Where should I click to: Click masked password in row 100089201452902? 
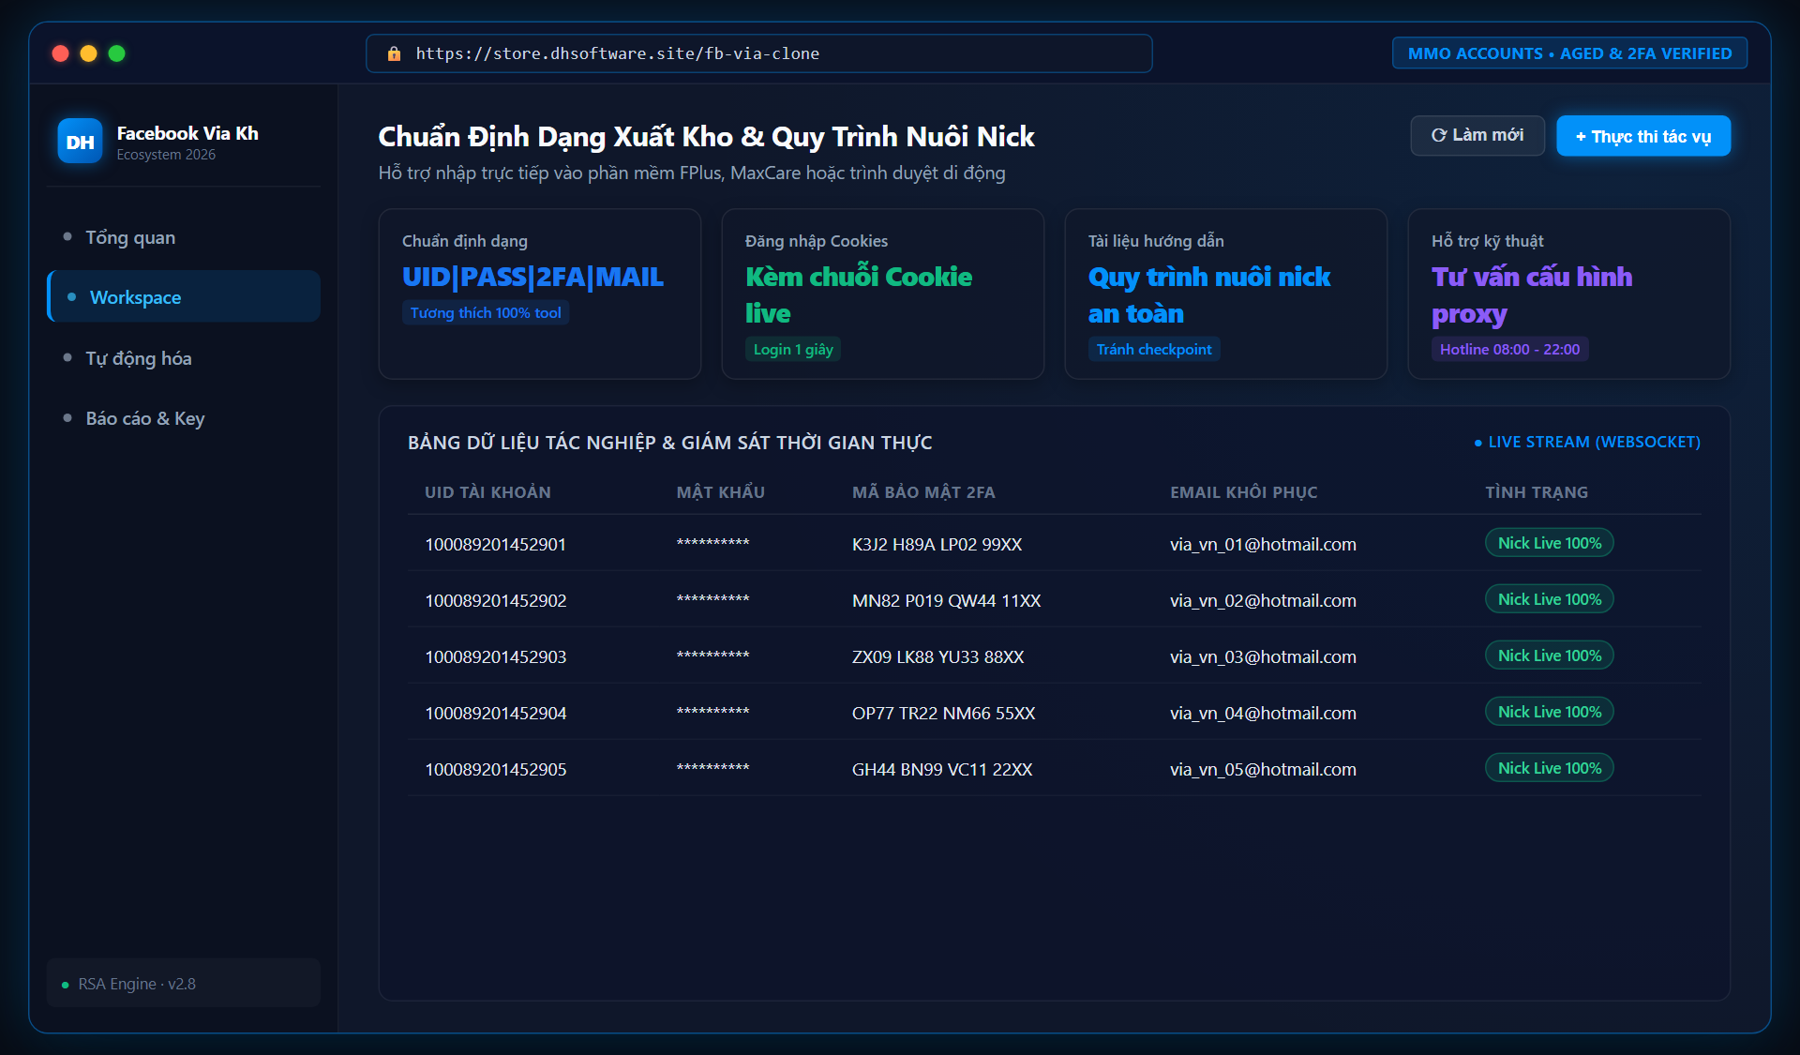pyautogui.click(x=712, y=601)
